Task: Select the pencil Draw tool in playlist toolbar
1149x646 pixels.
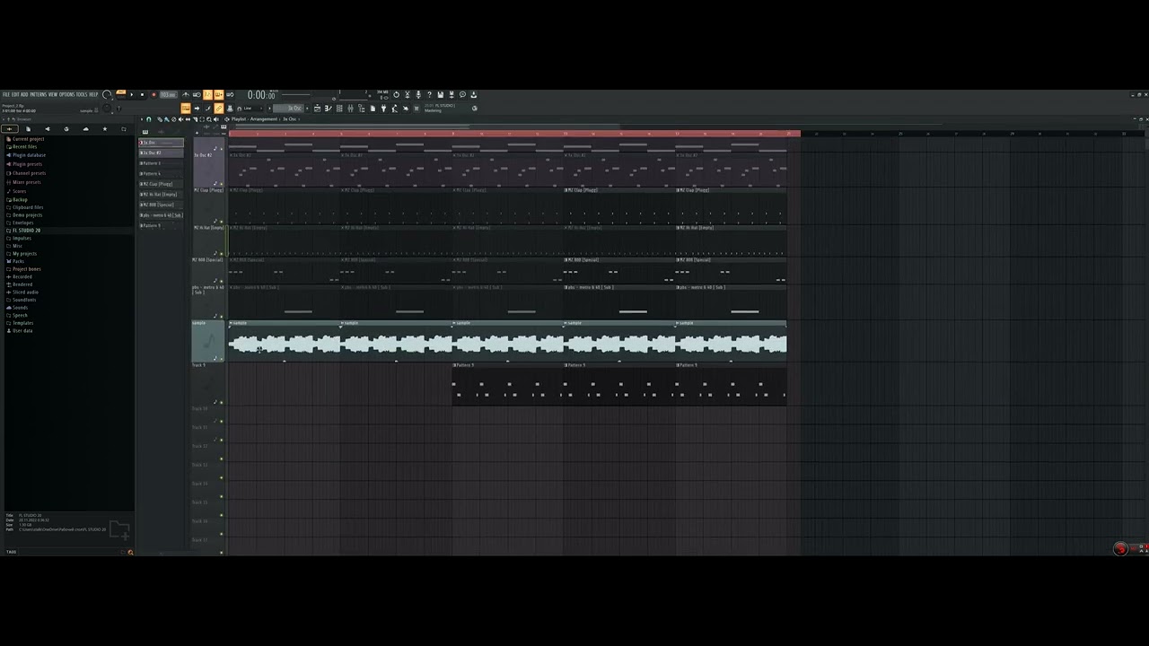Action: (x=160, y=119)
